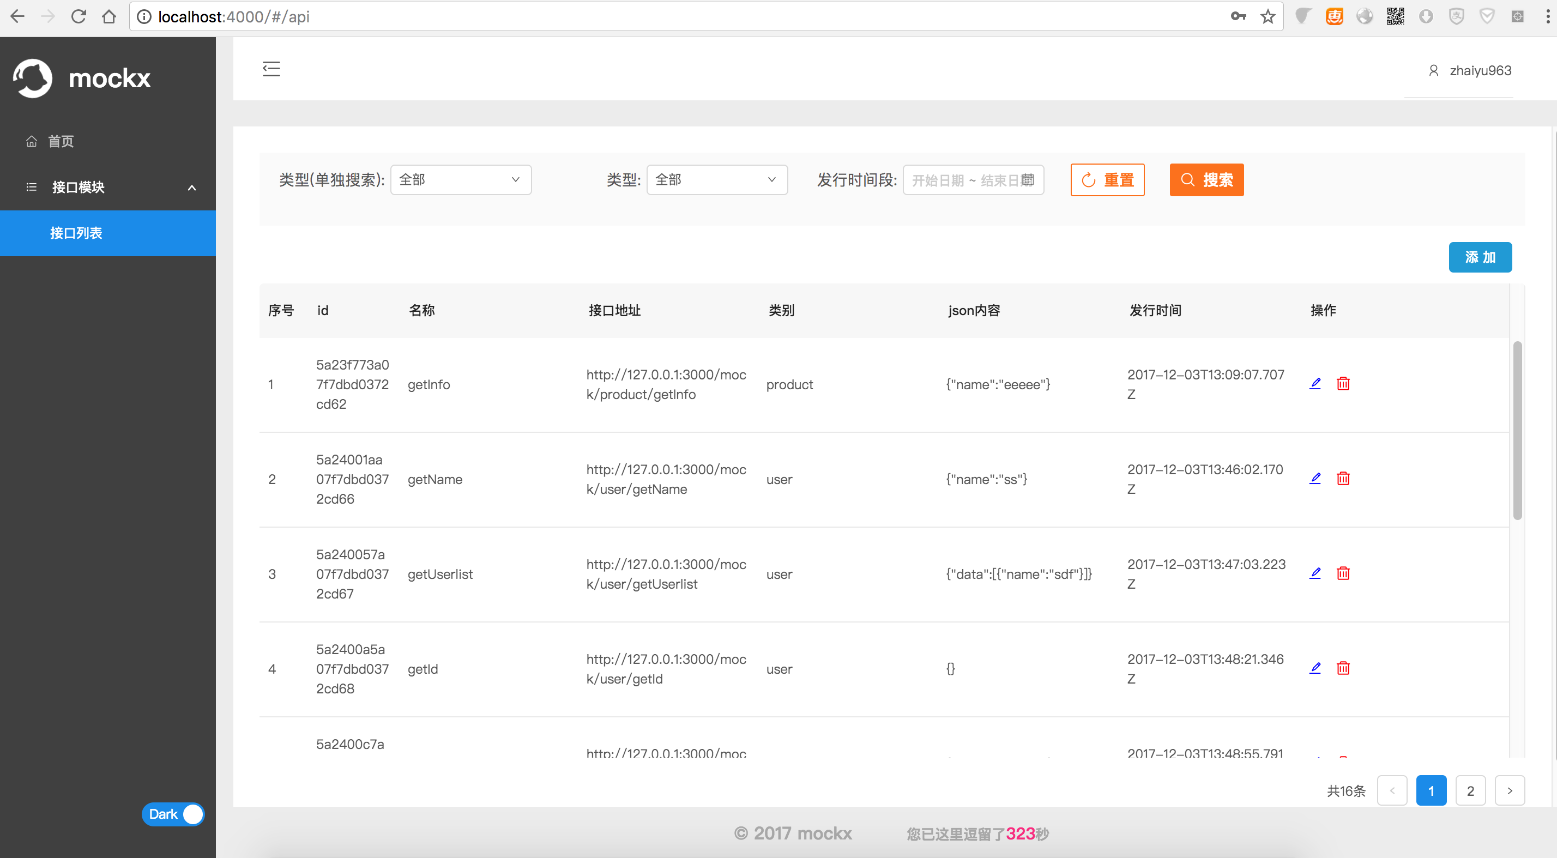The height and width of the screenshot is (858, 1557).
Task: Click the table vertical scrollbar thumb
Action: click(x=1517, y=430)
